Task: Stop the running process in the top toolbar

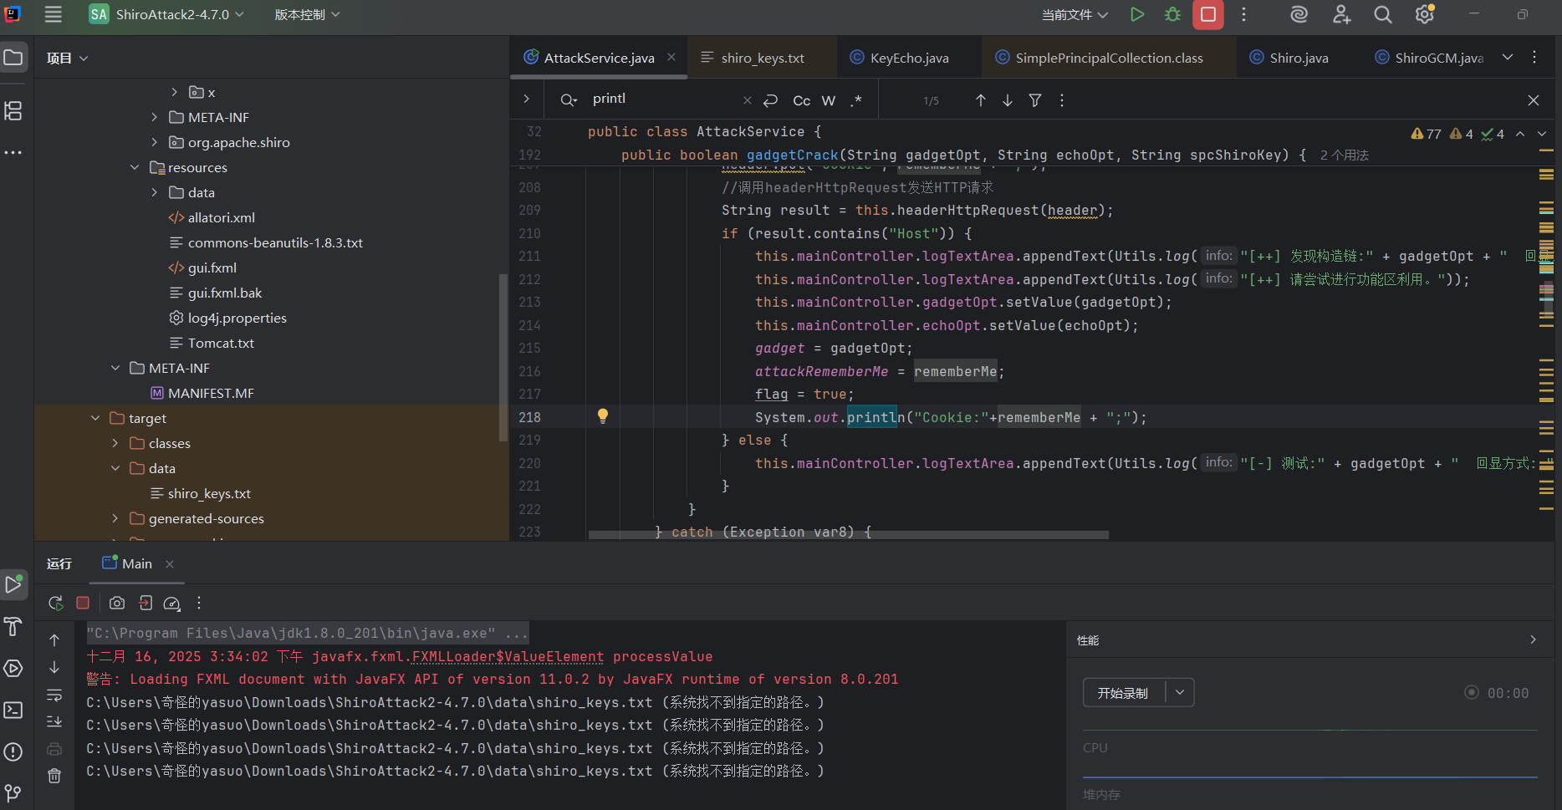Action: tap(1207, 14)
